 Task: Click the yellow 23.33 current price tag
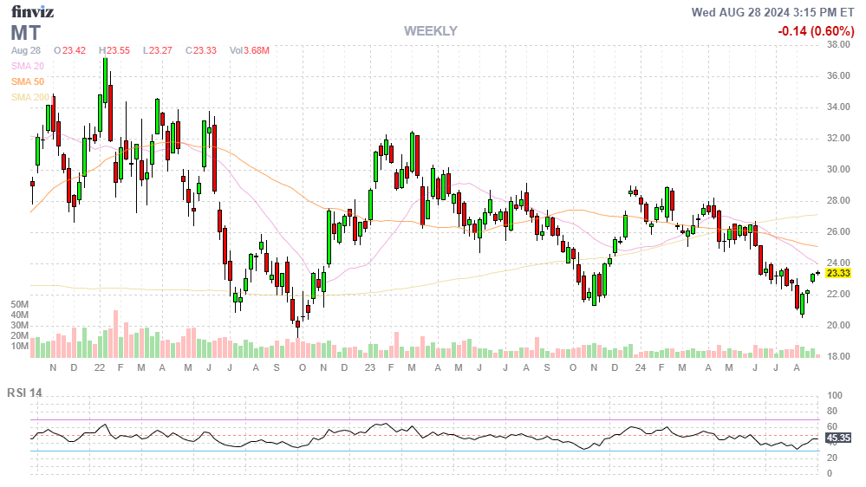click(x=837, y=273)
